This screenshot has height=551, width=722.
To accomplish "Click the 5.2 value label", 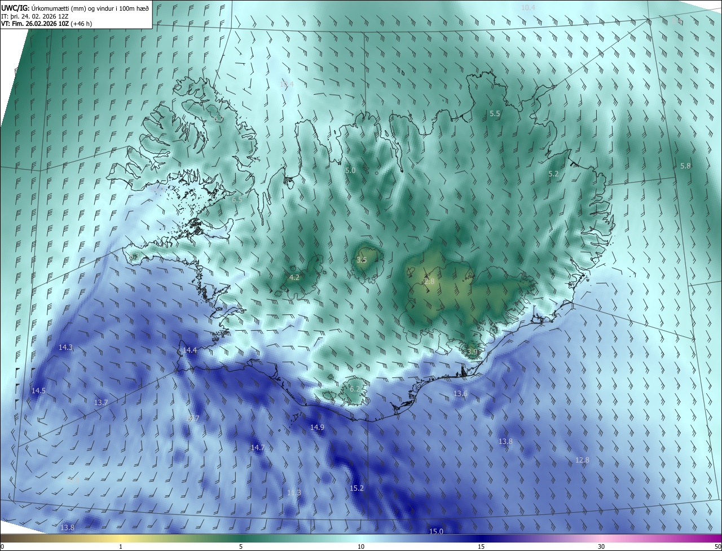I will click(553, 174).
